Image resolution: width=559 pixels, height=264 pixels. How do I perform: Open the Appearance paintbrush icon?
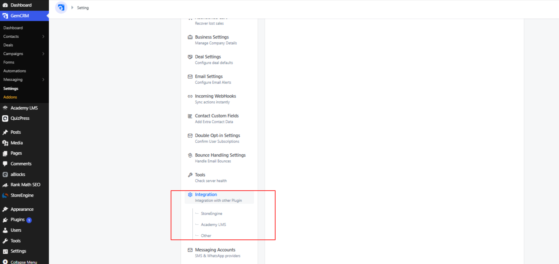pos(5,209)
